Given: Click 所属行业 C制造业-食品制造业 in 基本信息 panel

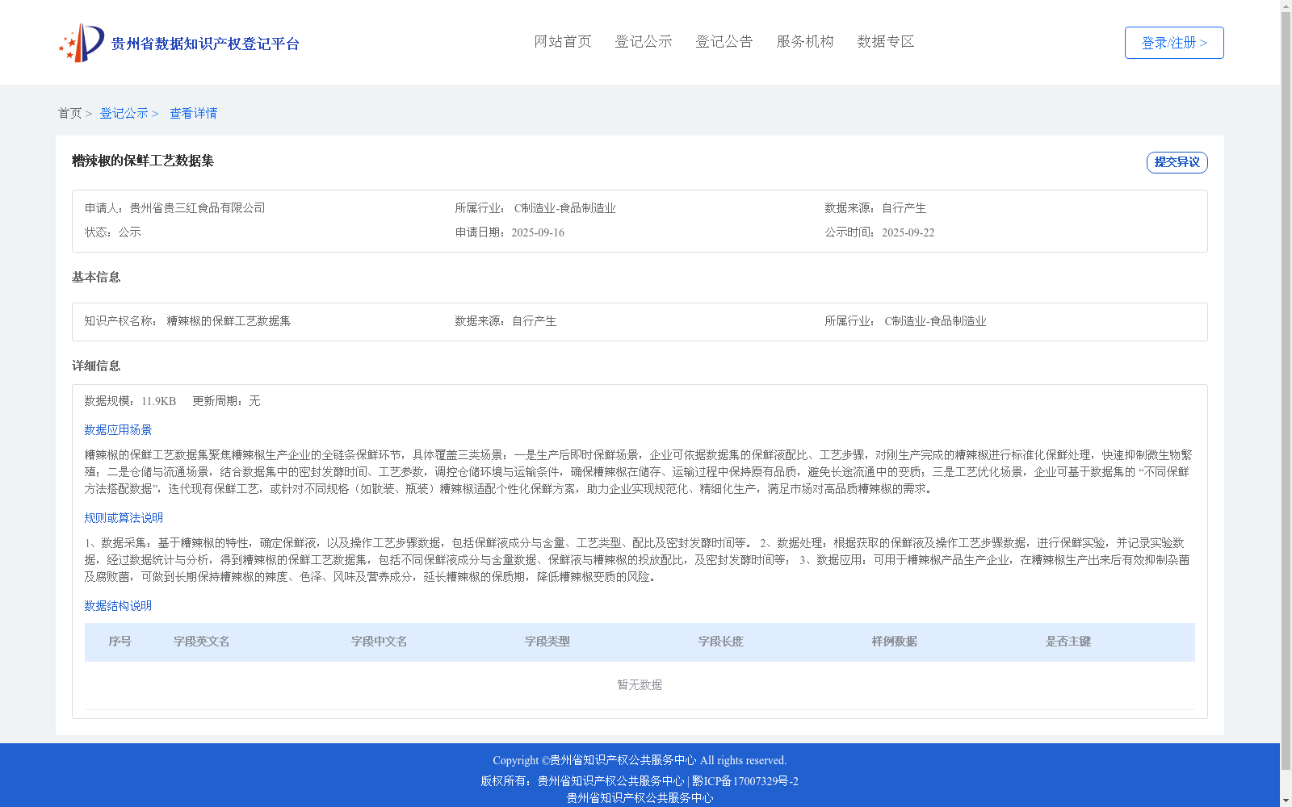Looking at the screenshot, I should point(905,321).
